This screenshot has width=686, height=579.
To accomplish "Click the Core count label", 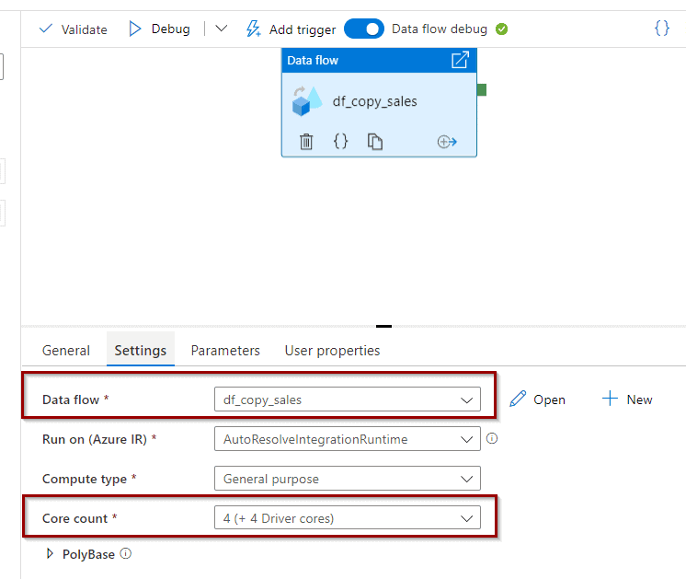I will [x=74, y=518].
